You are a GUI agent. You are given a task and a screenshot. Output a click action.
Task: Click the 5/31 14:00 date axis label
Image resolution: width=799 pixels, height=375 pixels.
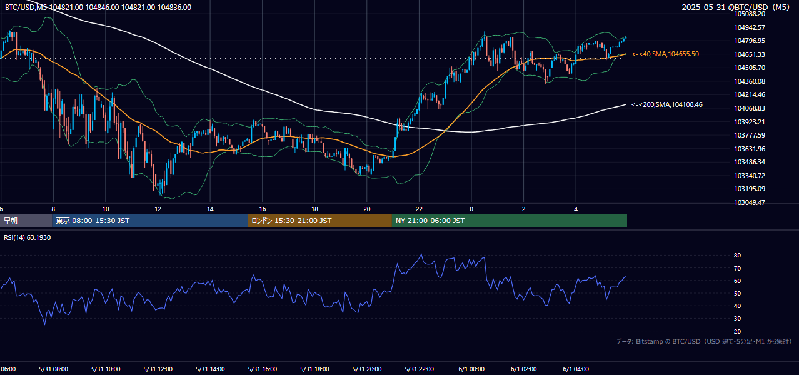(x=210, y=369)
